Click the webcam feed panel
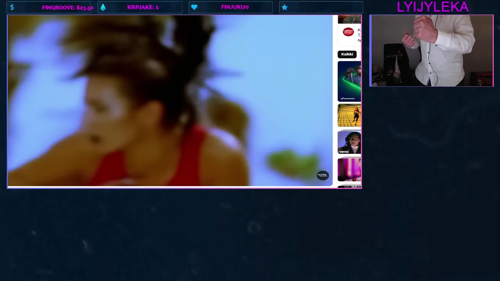This screenshot has height=281, width=500. point(431,51)
